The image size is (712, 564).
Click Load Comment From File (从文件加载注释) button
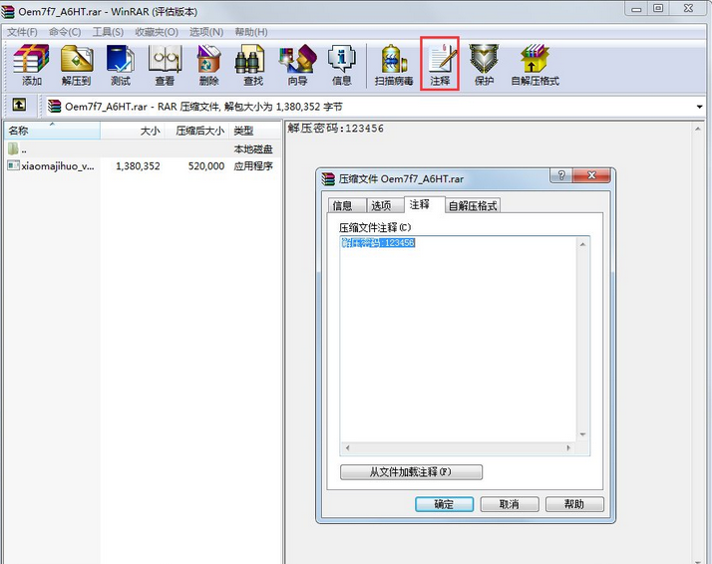coord(411,472)
